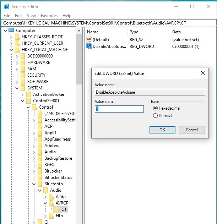Collapse the Bluetooth key

(x=34, y=184)
